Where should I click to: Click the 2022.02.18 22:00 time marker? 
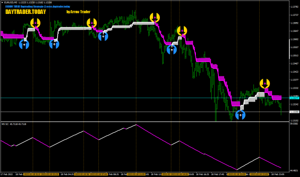tap(259, 175)
